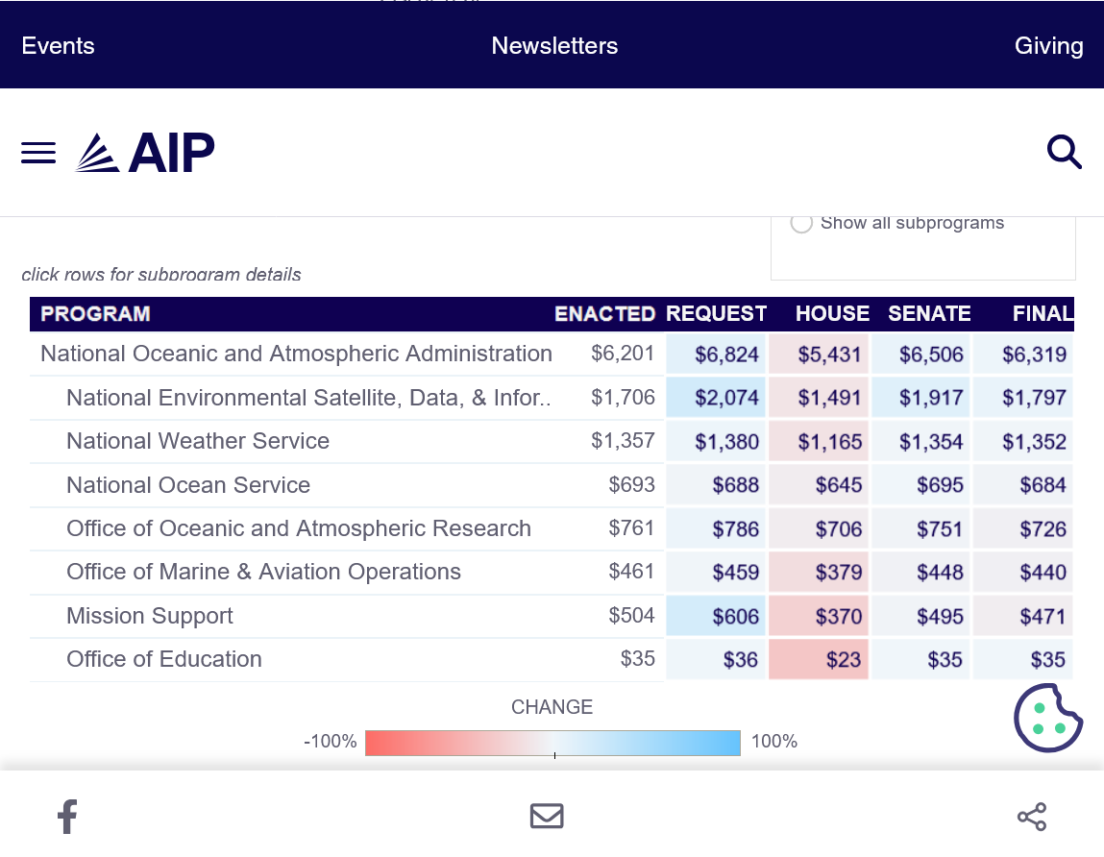Open cookie preferences icon
This screenshot has height=857, width=1104.
click(1048, 718)
